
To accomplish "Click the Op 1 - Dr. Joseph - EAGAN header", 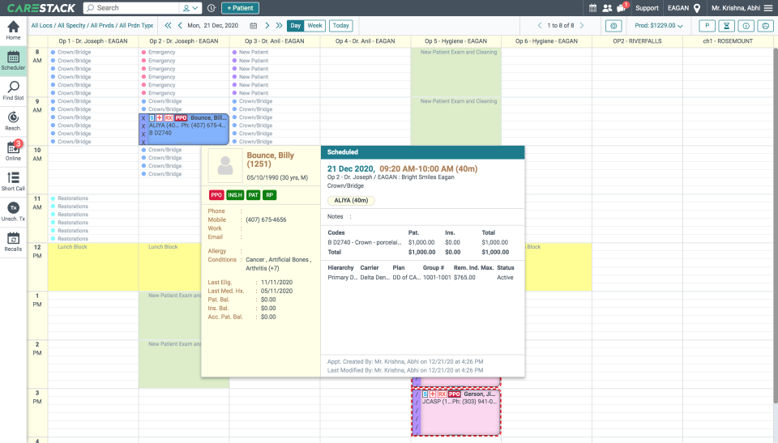I will tap(92, 41).
